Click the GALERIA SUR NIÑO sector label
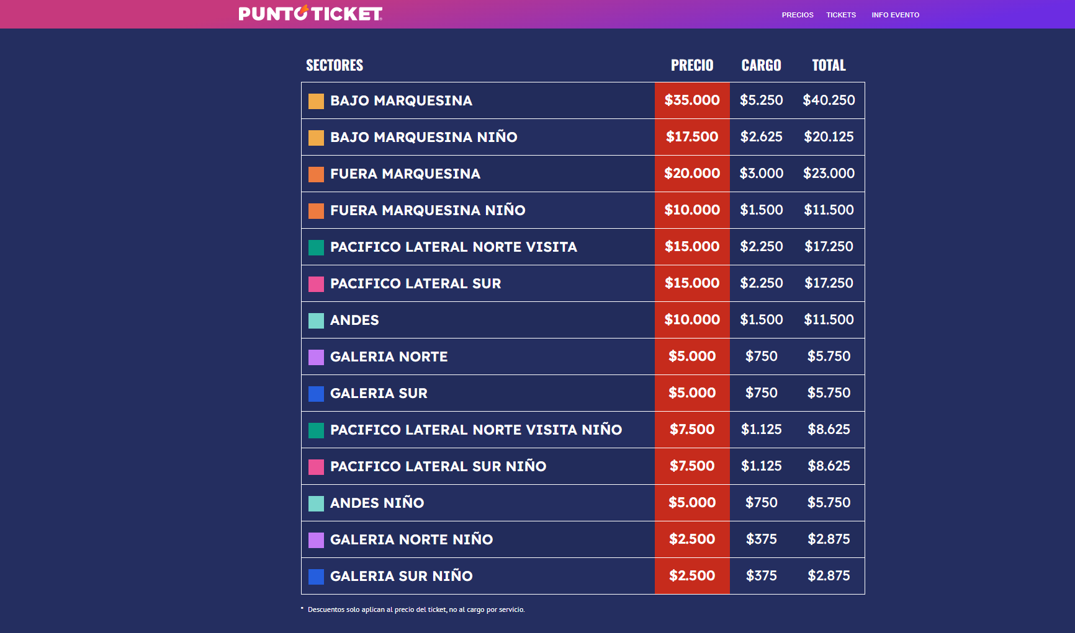Viewport: 1075px width, 633px height. [x=401, y=576]
